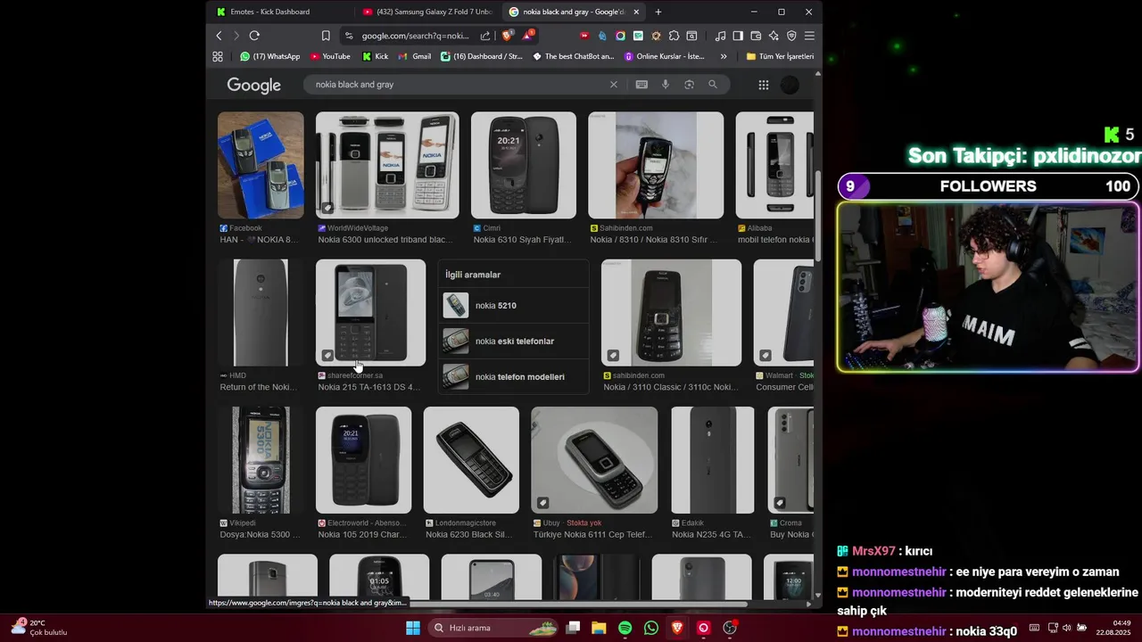Open File Explorer from the taskbar
This screenshot has height=642, width=1142.
599,628
